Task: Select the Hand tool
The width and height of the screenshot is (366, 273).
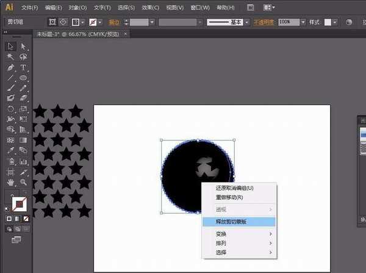Action: pyautogui.click(x=10, y=182)
